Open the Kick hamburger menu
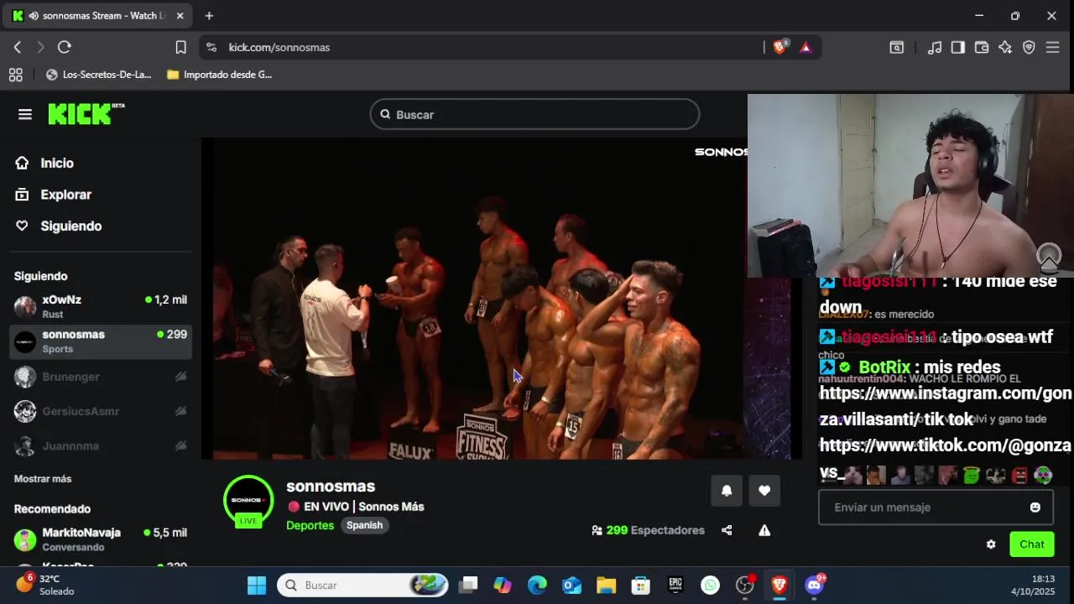Viewport: 1074px width, 604px height. click(25, 114)
